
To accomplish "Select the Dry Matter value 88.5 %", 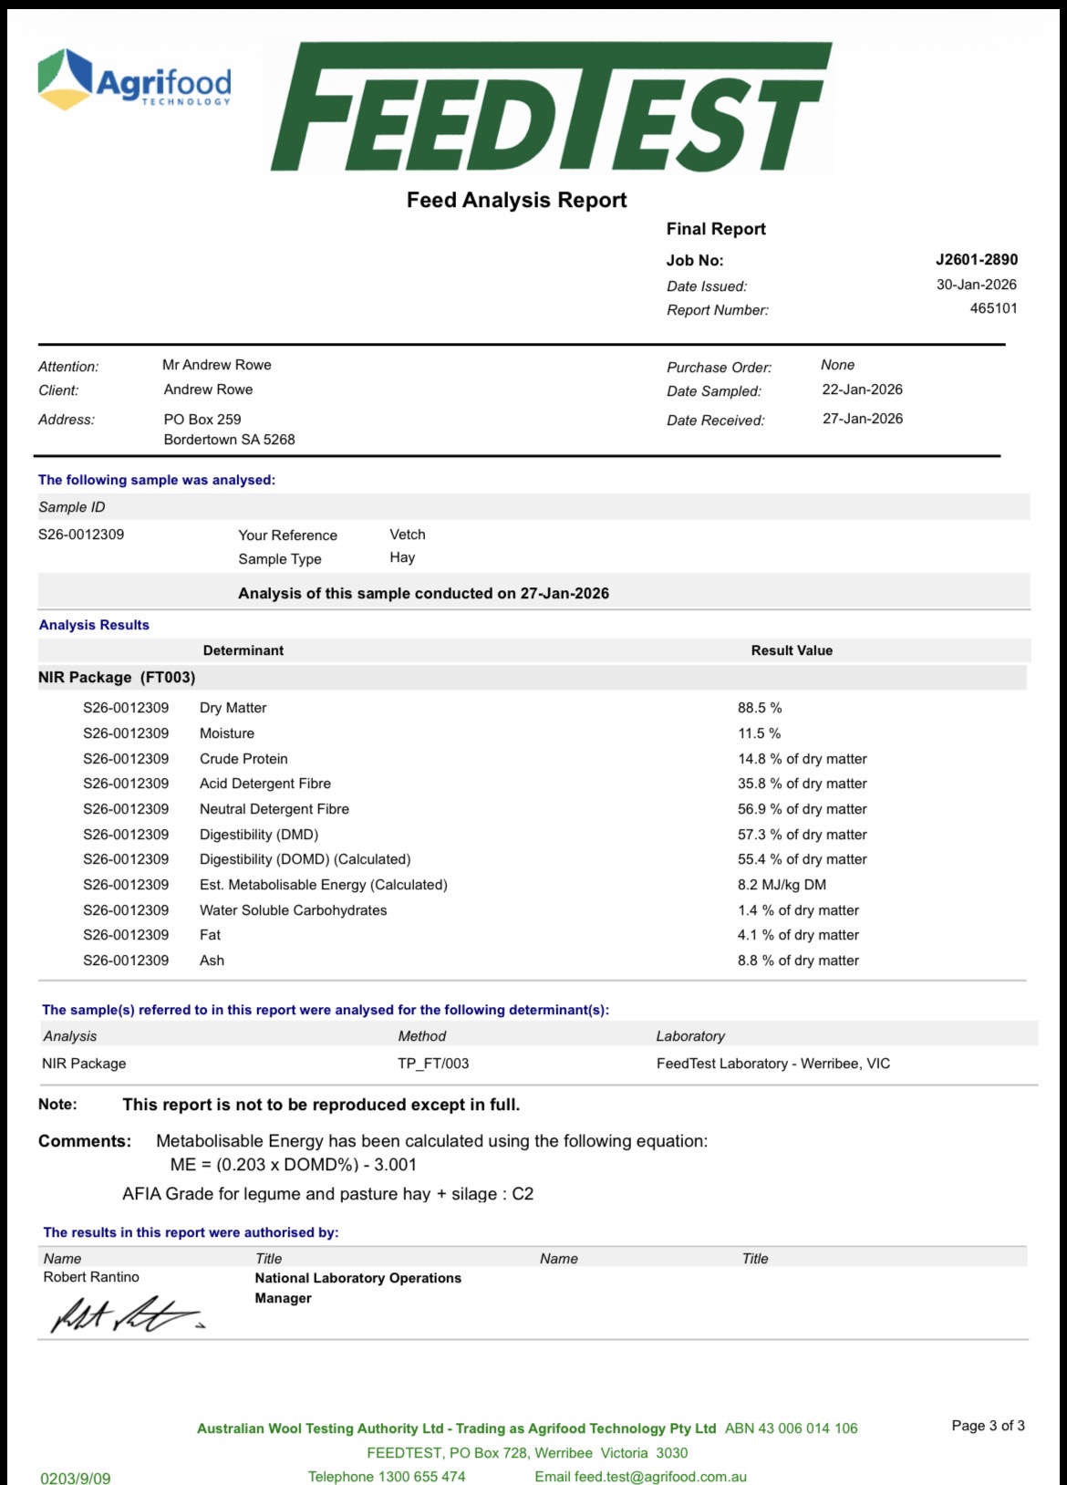I will click(x=760, y=708).
